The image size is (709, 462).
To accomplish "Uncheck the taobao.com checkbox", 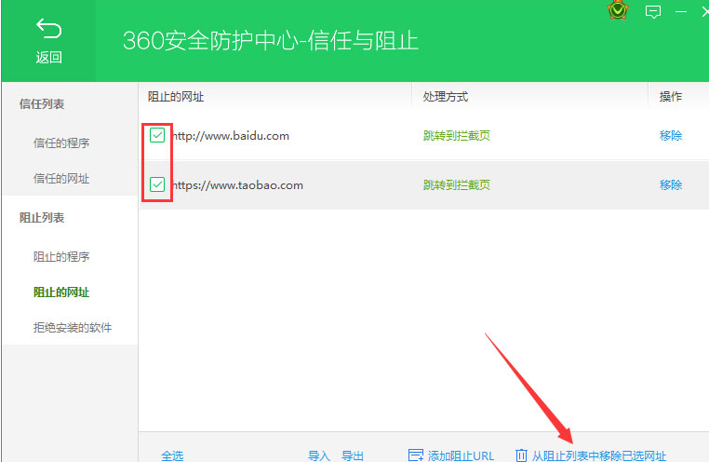I will point(157,184).
